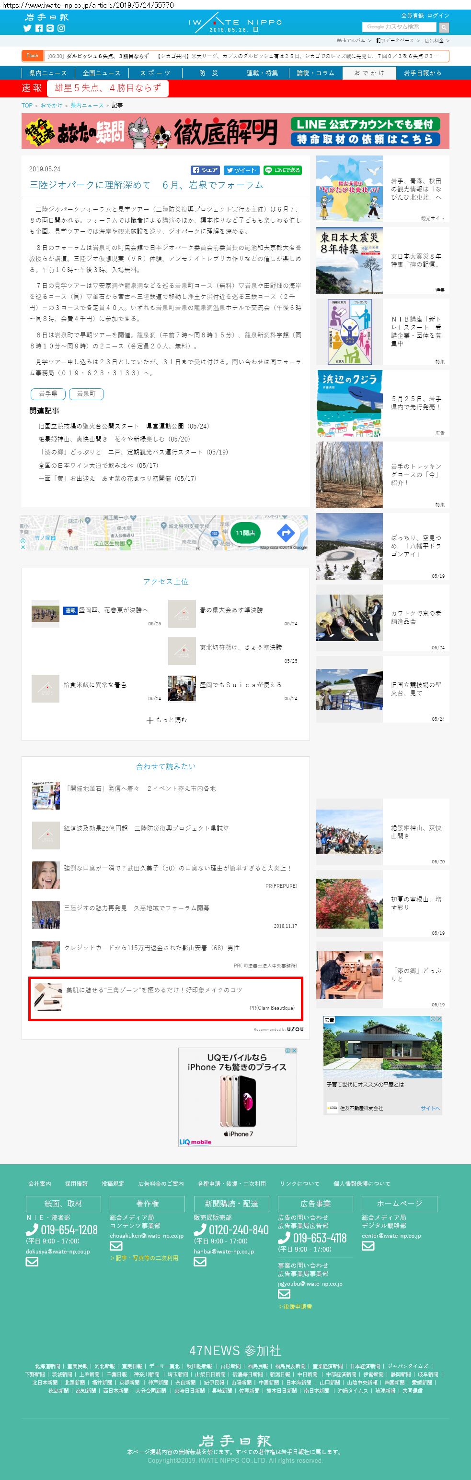Select the 岩手日報から menu item
This screenshot has height=1480, width=471.
coord(423,73)
